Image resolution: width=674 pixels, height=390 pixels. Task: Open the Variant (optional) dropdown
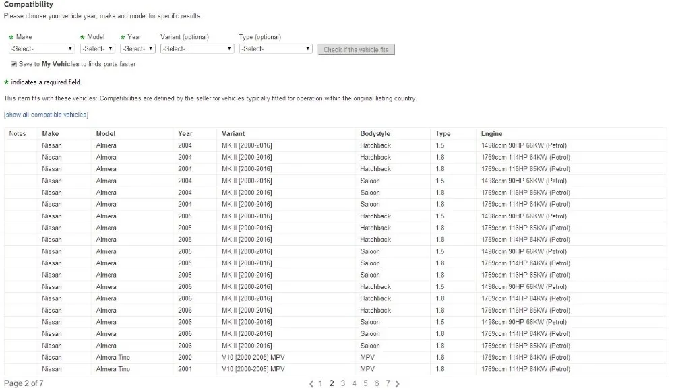point(197,49)
